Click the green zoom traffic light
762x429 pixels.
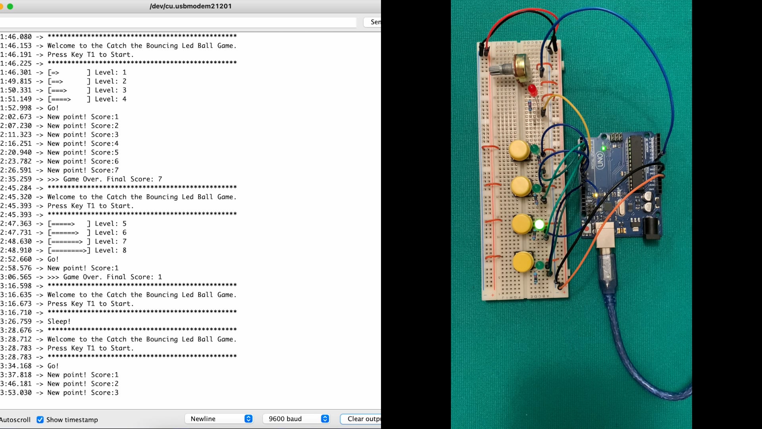(10, 6)
